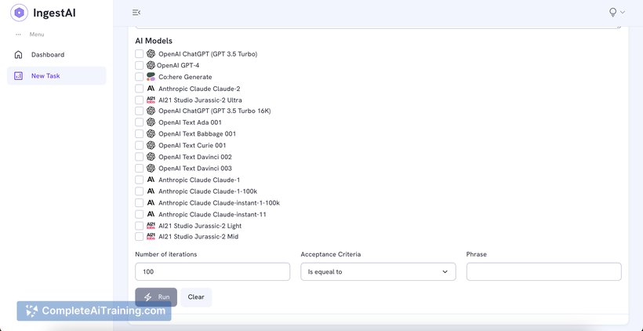Enable the Claude-instant-1-100k checkbox

coord(140,202)
